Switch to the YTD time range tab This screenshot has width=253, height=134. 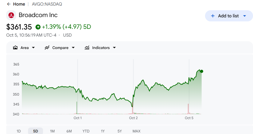86,131
